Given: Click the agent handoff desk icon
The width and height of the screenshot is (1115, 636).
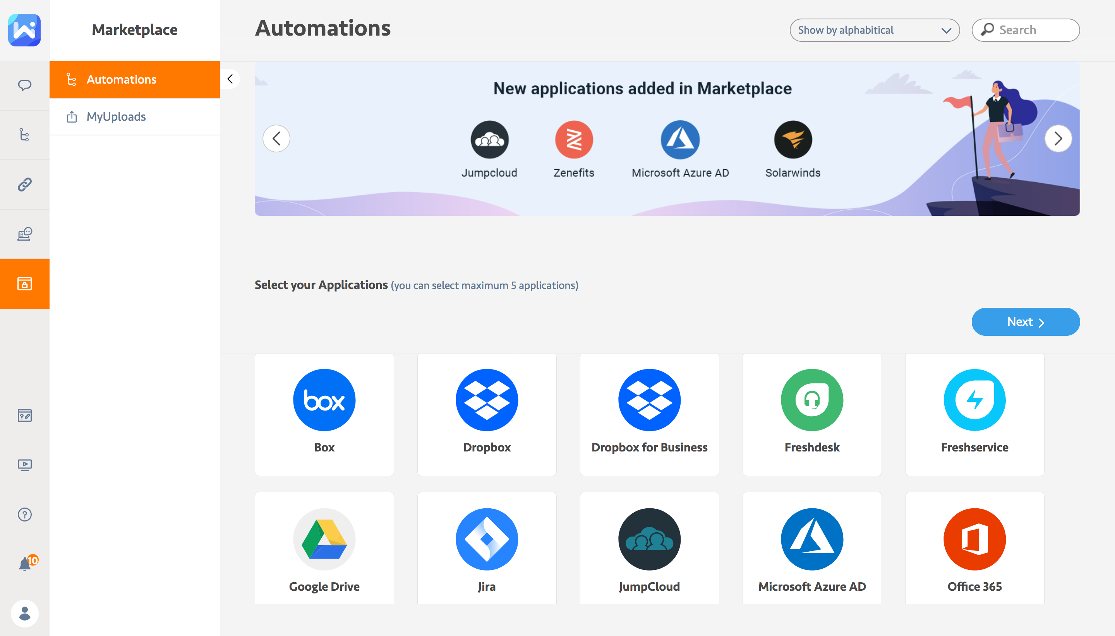Looking at the screenshot, I should [24, 234].
